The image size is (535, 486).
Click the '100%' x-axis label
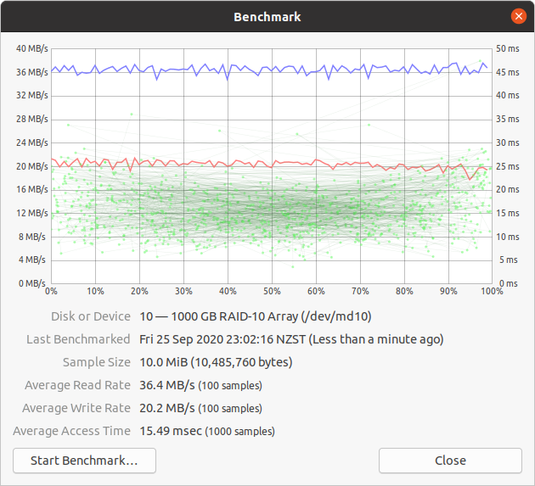(x=492, y=292)
